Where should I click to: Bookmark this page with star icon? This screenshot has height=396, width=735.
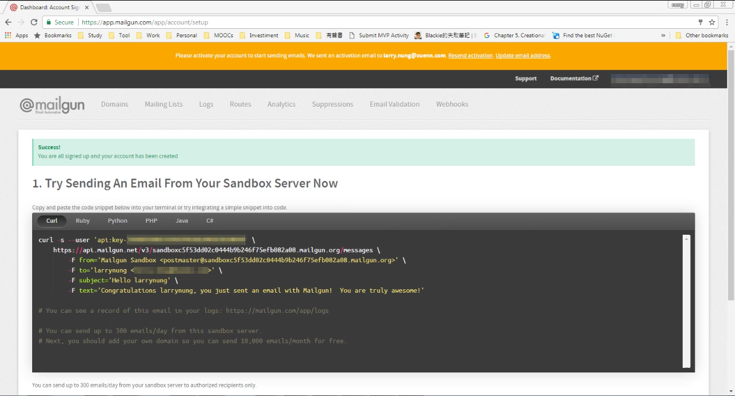click(x=712, y=22)
